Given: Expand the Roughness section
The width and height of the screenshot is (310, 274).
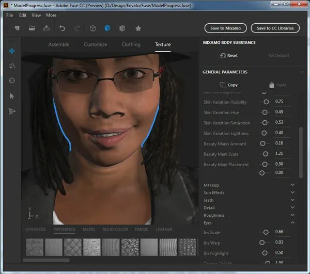Looking at the screenshot, I should pyautogui.click(x=292, y=215).
